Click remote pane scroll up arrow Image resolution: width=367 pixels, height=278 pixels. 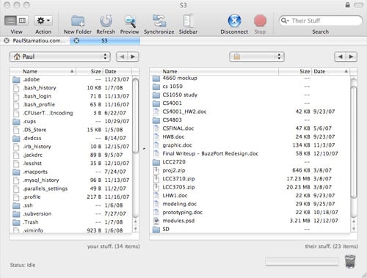pos(354,222)
